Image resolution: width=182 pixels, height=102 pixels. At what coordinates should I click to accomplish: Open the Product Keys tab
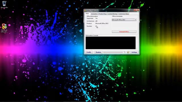(103, 14)
